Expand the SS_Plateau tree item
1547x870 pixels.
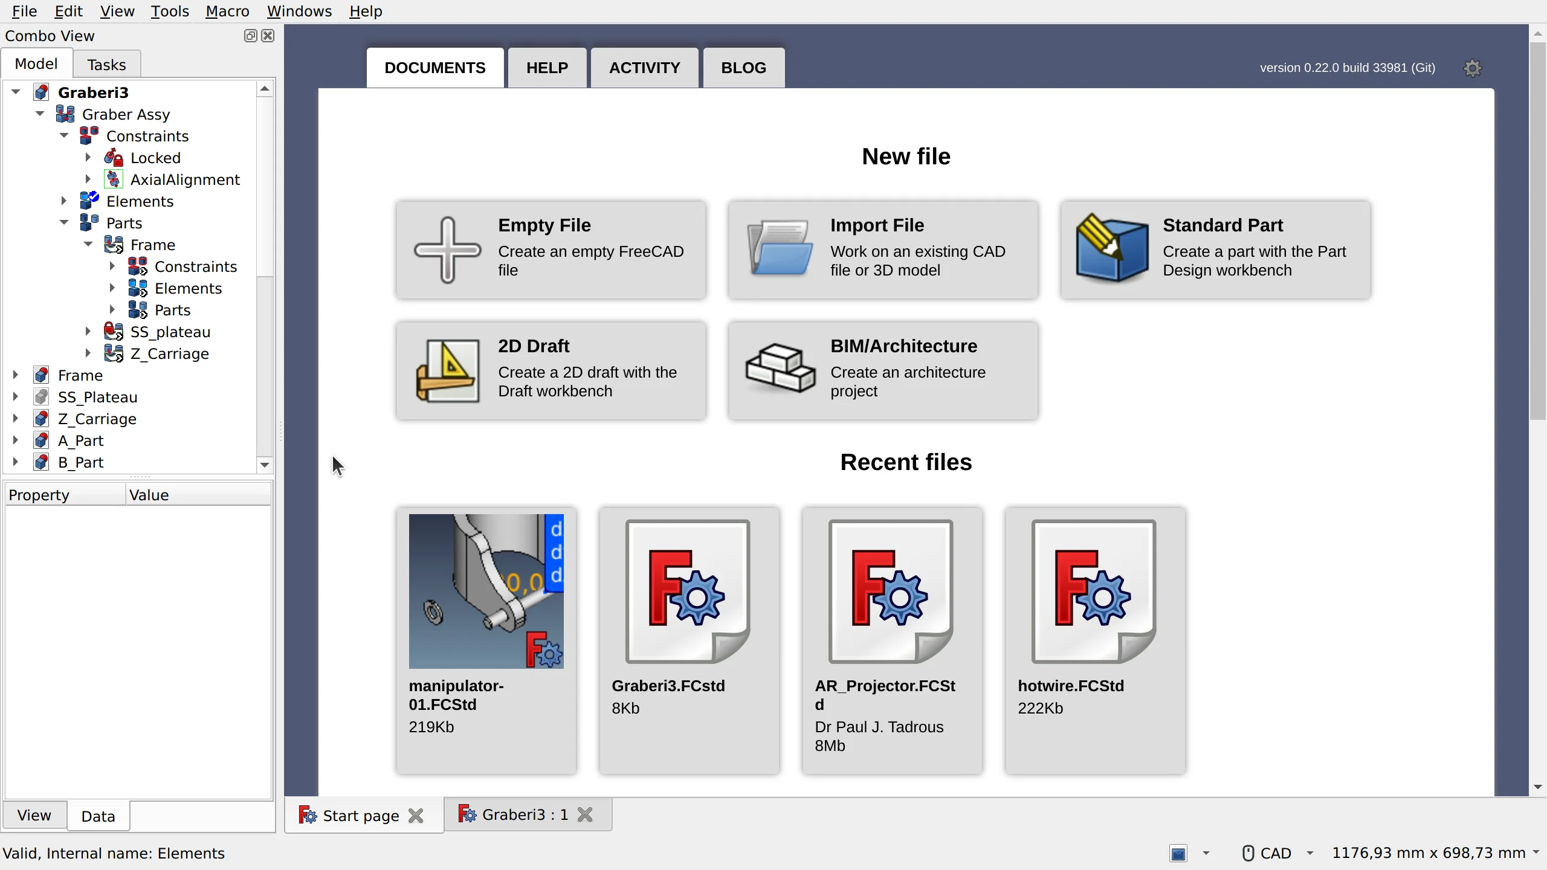point(15,396)
